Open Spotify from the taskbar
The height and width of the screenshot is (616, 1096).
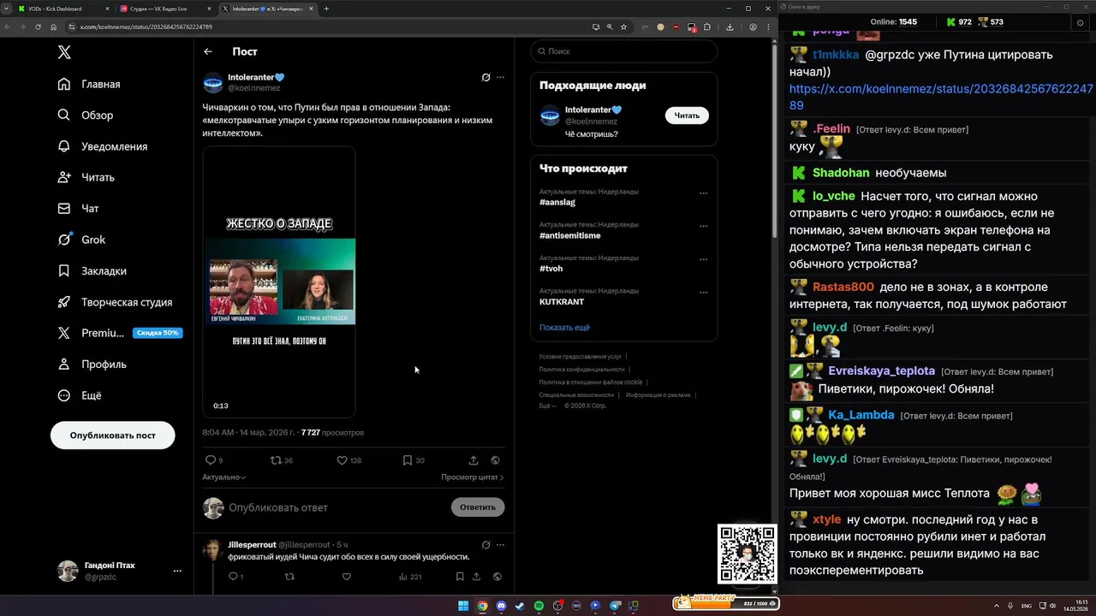click(x=539, y=606)
